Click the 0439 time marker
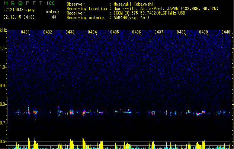The width and height of the screenshot is (234, 149). click(x=203, y=32)
